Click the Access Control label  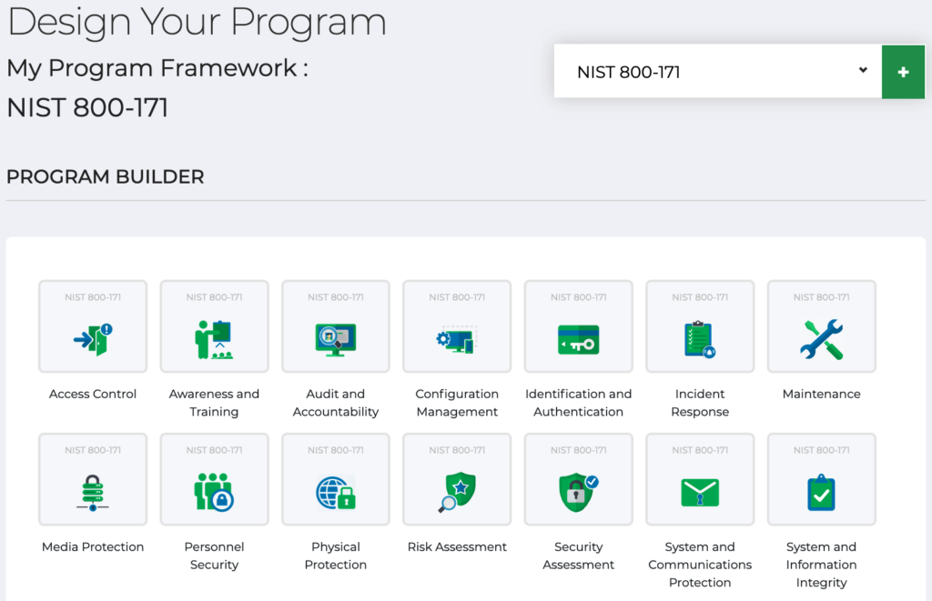pyautogui.click(x=93, y=394)
